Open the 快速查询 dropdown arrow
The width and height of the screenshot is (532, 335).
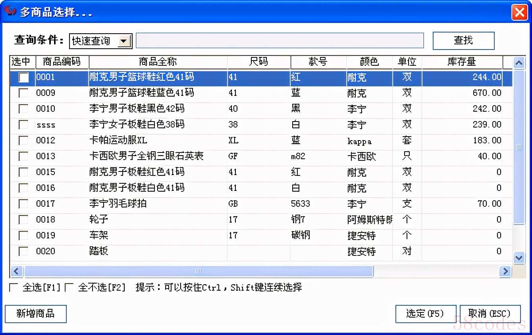pos(125,41)
